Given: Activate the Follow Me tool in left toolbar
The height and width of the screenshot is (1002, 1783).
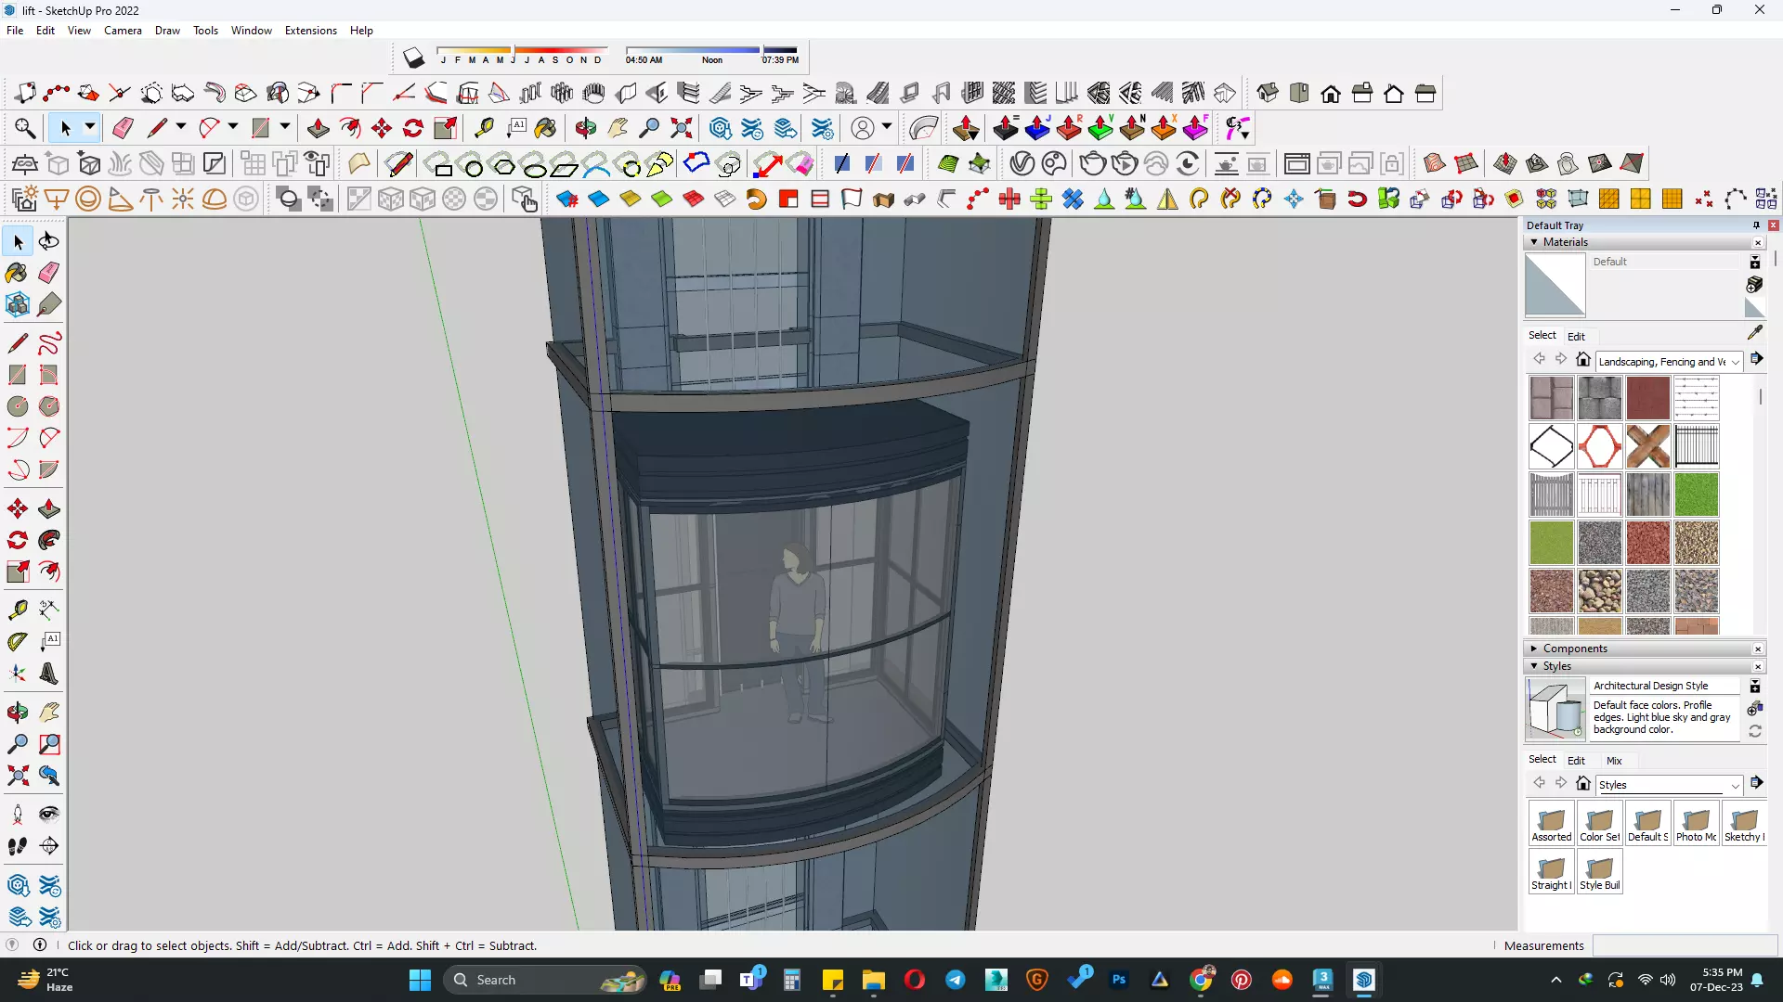Looking at the screenshot, I should [49, 541].
